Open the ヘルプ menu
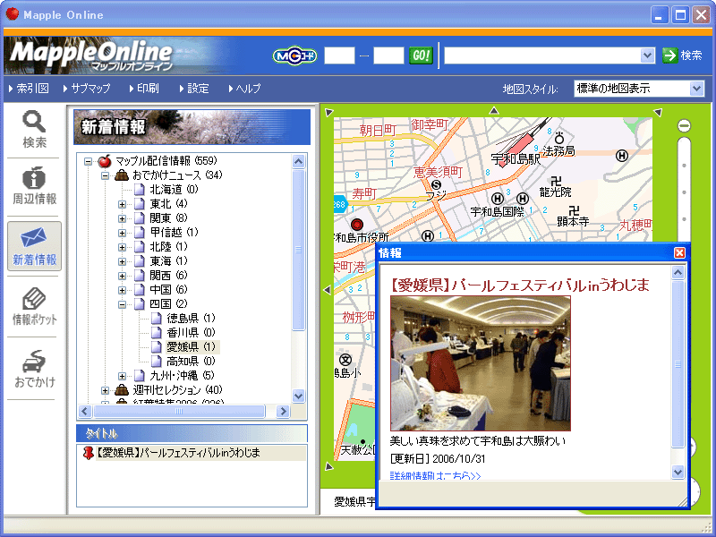Viewport: 716px width, 537px height. [x=244, y=88]
